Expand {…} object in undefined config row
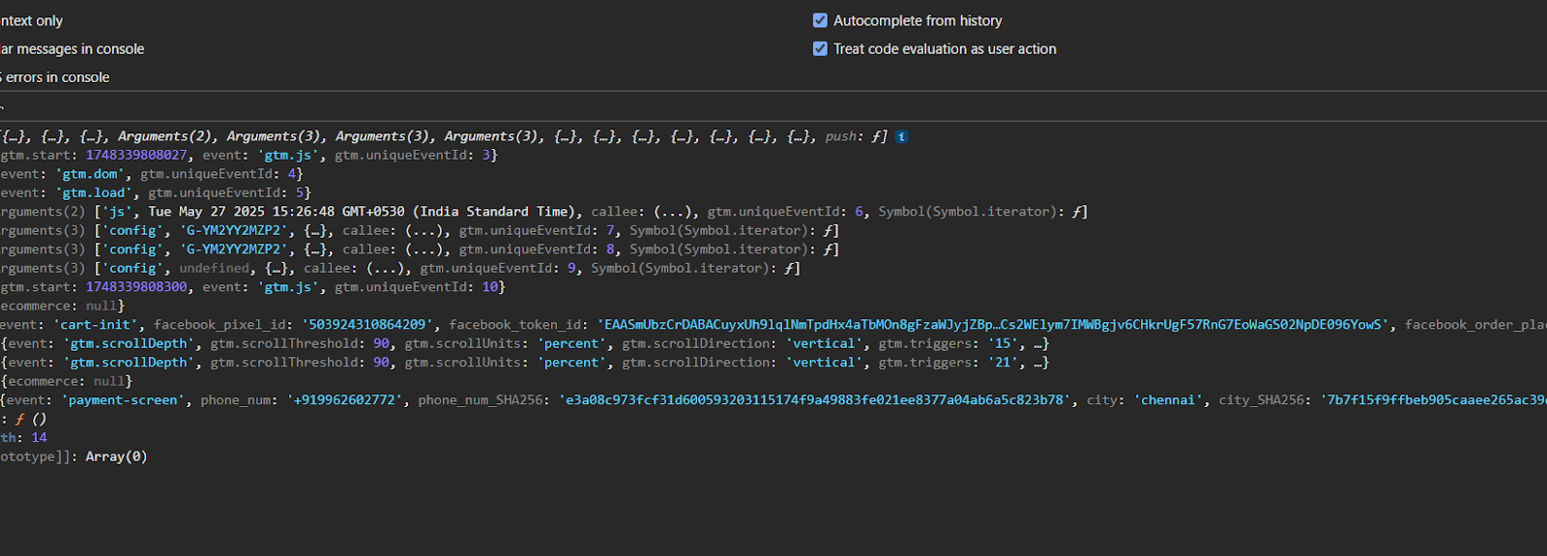 pos(277,268)
